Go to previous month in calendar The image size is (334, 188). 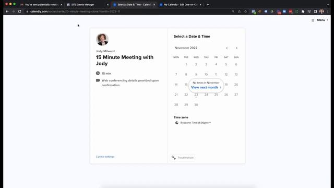click(x=226, y=48)
